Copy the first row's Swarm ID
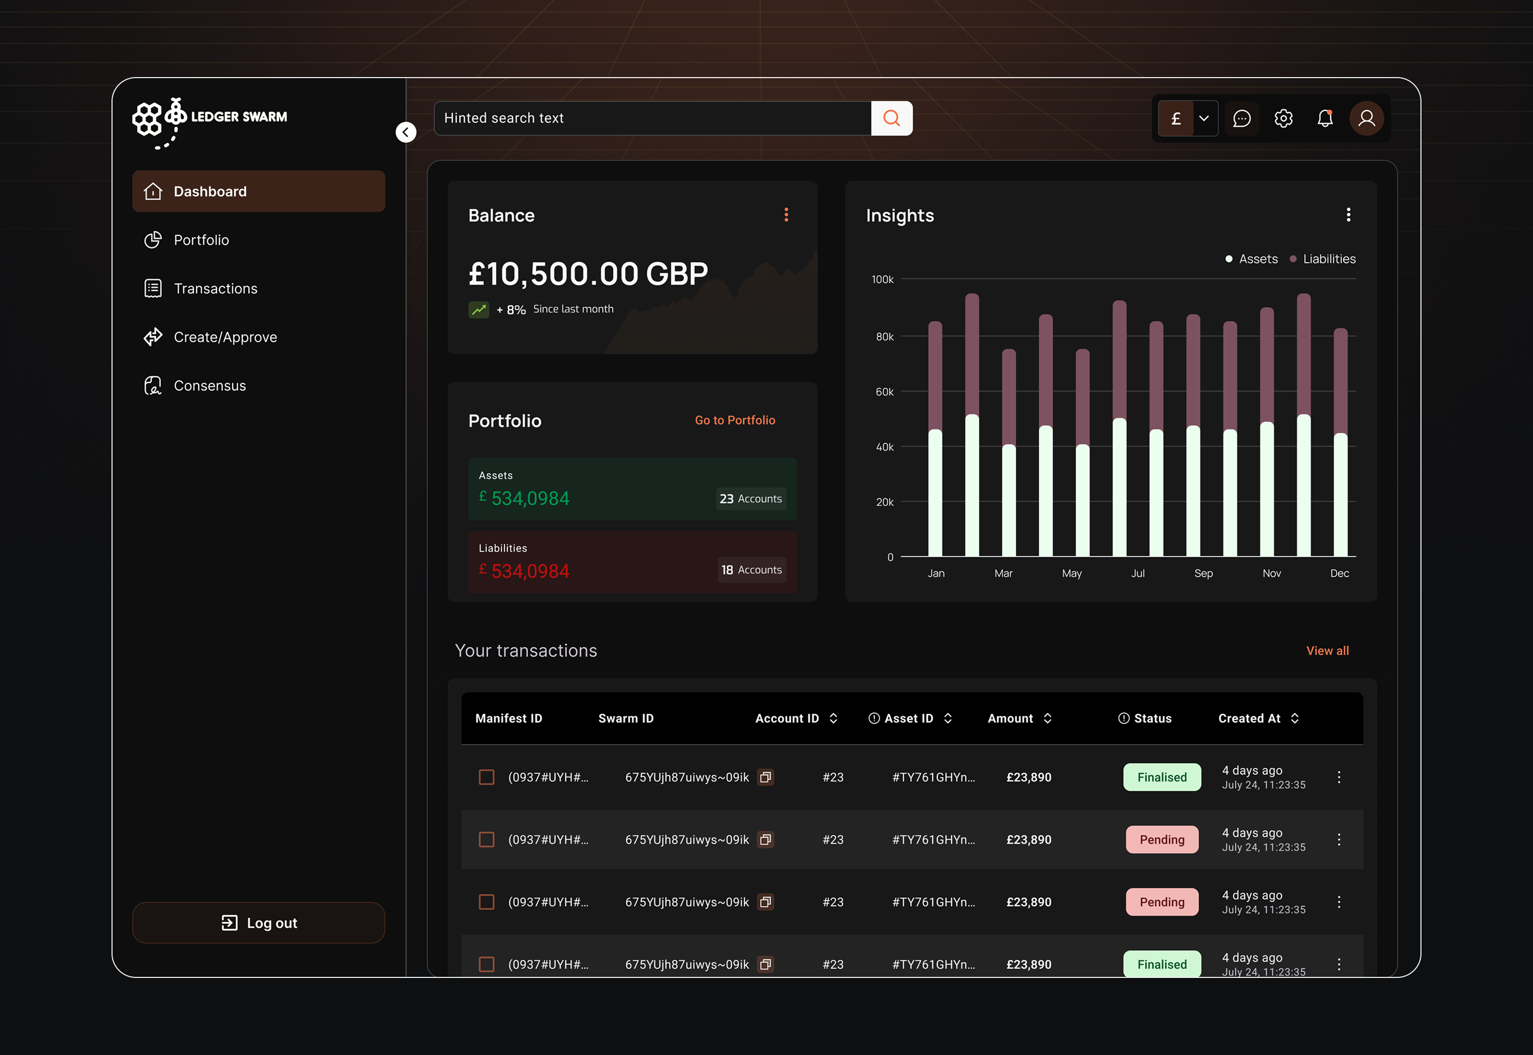 765,777
